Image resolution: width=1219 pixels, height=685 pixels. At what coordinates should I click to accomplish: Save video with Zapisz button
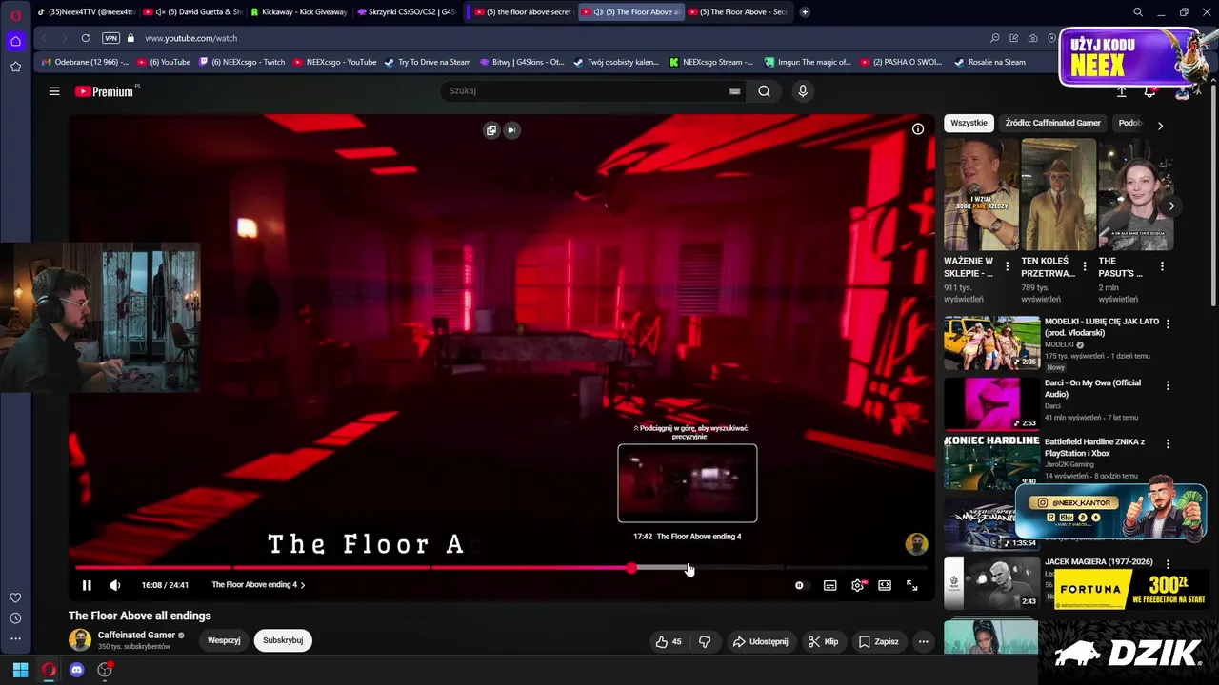click(x=878, y=641)
